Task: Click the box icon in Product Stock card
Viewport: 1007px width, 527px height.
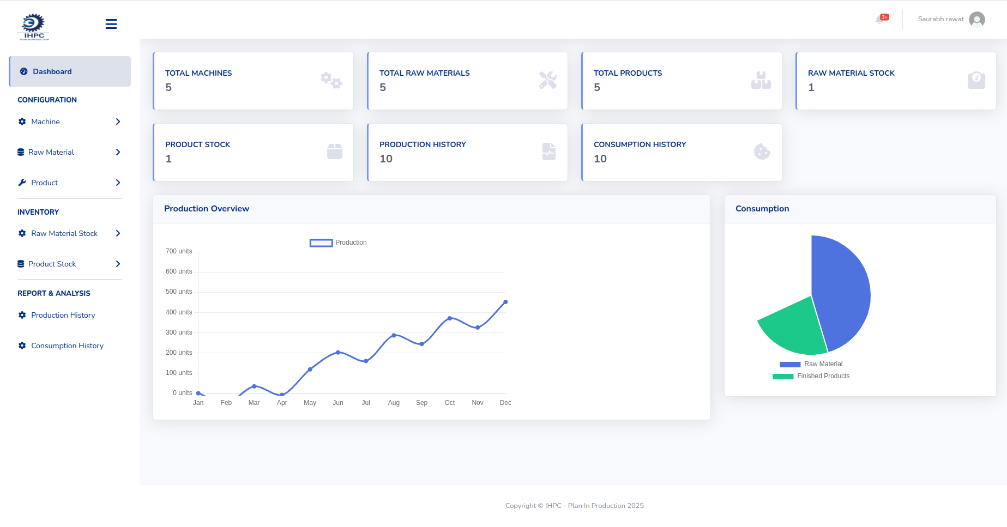Action: click(334, 152)
